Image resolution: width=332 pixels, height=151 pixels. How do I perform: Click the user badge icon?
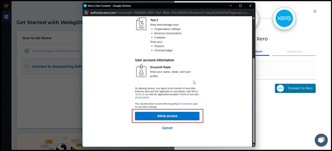141,71
